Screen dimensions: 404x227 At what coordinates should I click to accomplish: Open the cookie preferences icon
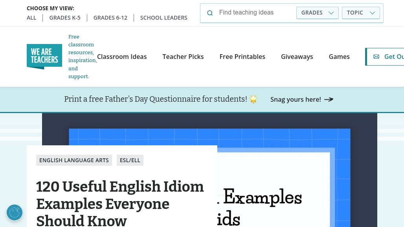point(15,212)
